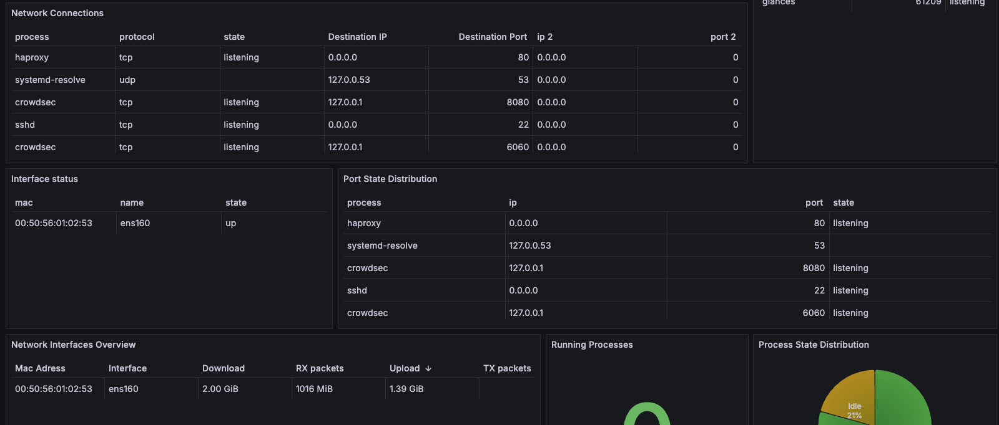Open the Port State Distribution panel title

390,179
